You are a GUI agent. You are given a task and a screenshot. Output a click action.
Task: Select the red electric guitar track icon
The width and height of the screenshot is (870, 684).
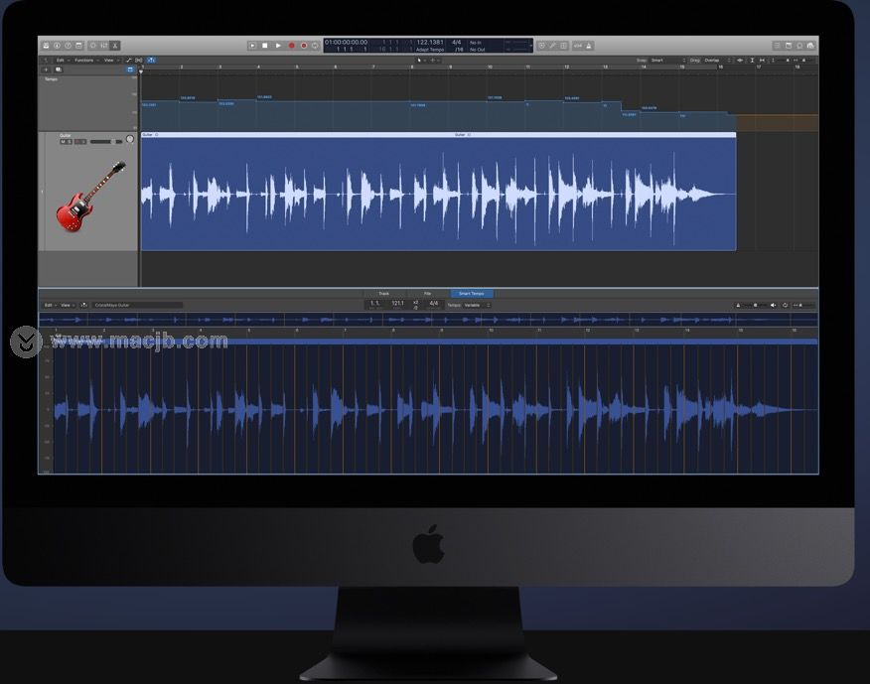(90, 197)
